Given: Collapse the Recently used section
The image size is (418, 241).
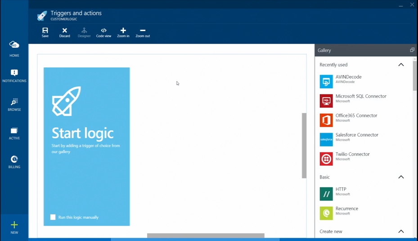Looking at the screenshot, I should [401, 65].
